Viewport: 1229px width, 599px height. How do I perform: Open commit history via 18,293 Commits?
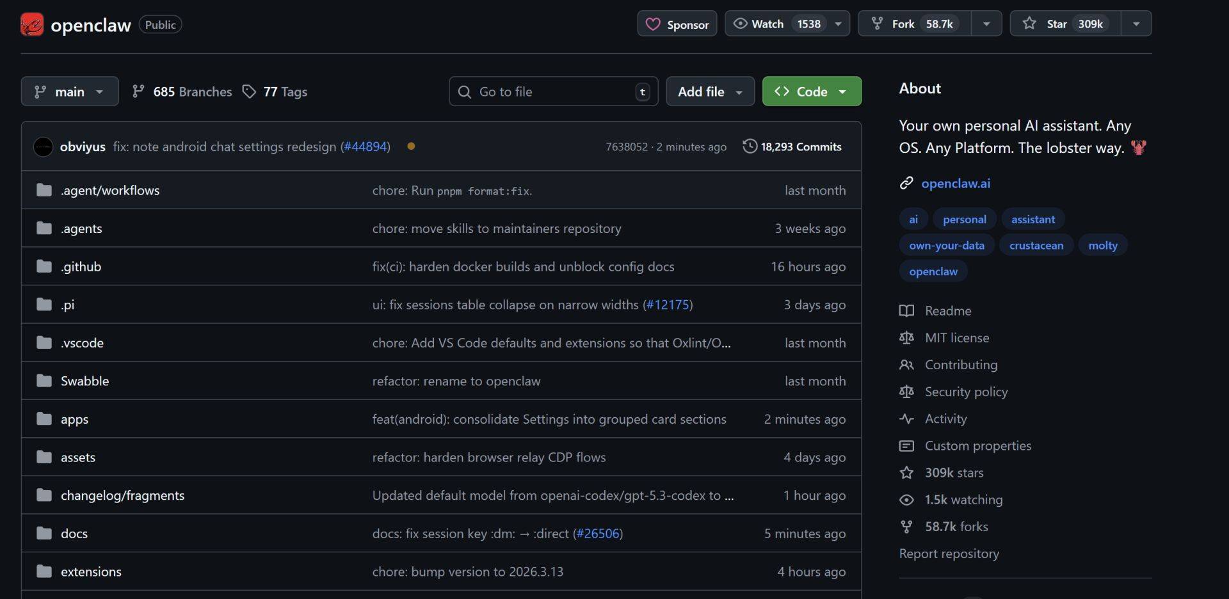792,147
